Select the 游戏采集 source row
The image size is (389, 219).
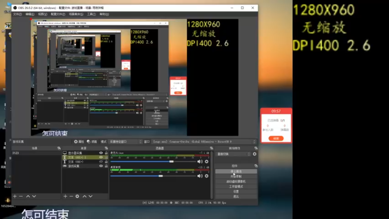click(85, 166)
